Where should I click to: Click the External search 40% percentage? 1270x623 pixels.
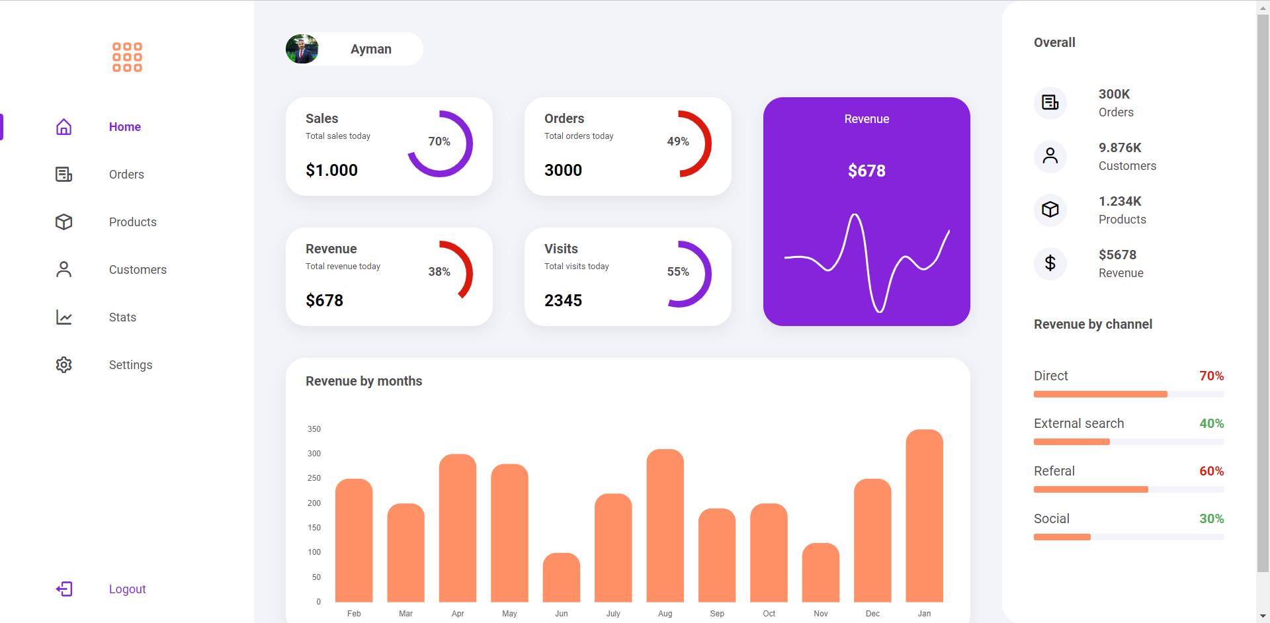1212,423
